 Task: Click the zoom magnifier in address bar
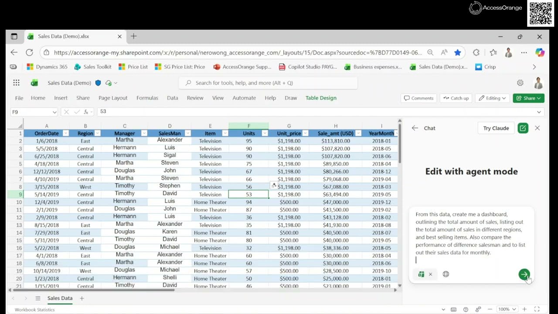(430, 52)
